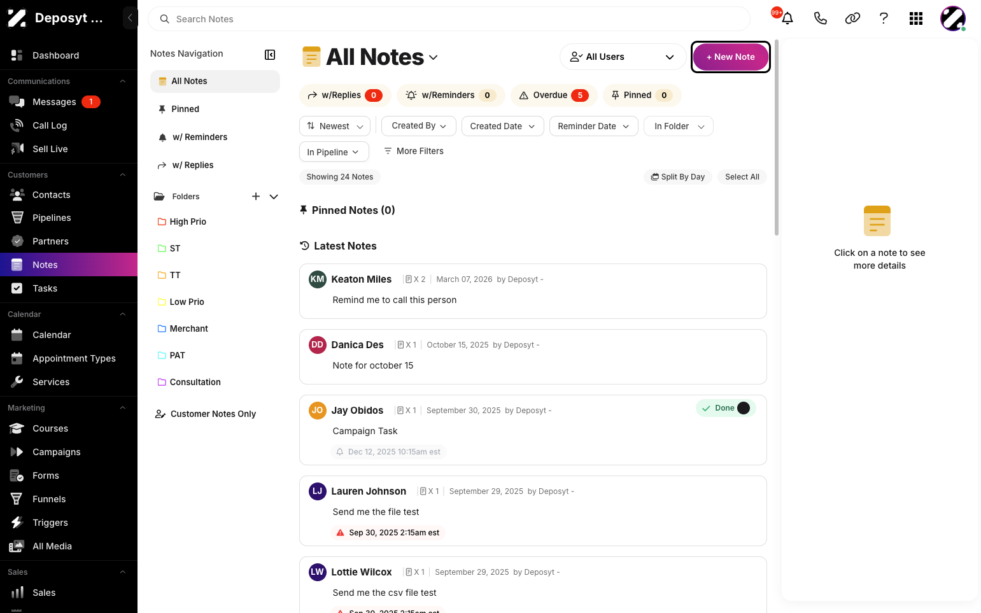This screenshot has width=981, height=613.
Task: Toggle the w/Replies filter chip
Action: click(344, 95)
